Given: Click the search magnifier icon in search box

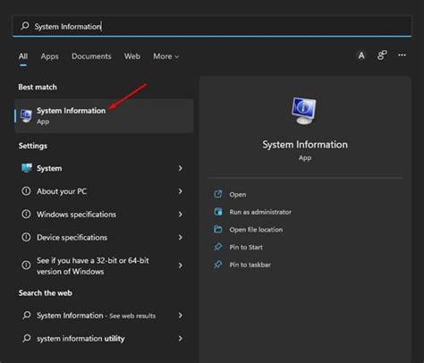Looking at the screenshot, I should pyautogui.click(x=25, y=26).
